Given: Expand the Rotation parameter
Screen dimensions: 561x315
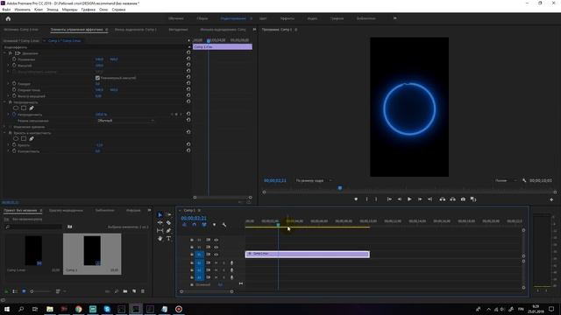Looking at the screenshot, I should click(9, 84).
